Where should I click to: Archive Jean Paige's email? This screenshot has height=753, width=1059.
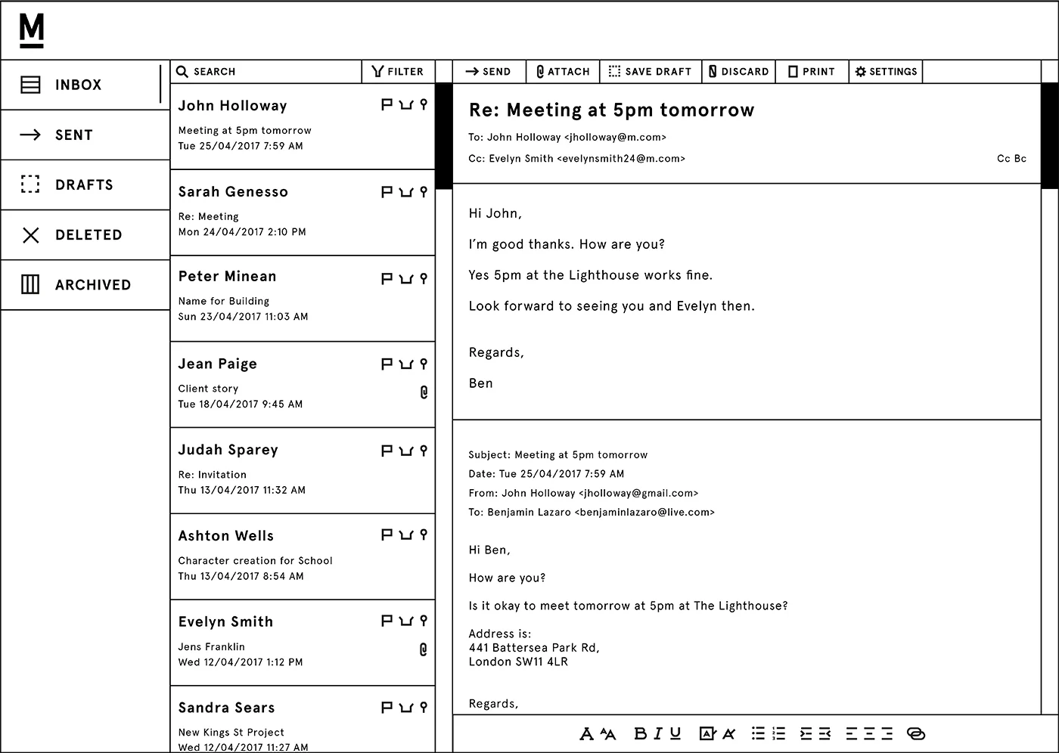[x=406, y=364]
